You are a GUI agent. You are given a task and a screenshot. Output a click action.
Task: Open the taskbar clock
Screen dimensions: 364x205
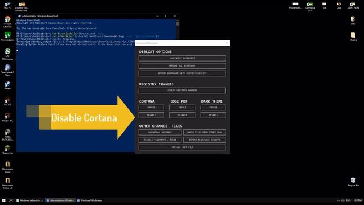358,200
